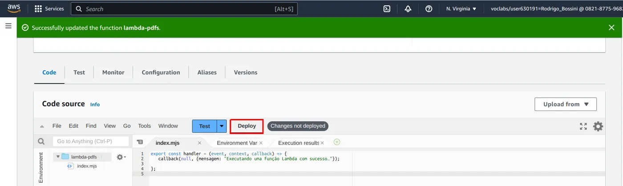The image size is (623, 186).
Task: Switch to the Aliases tab
Action: [207, 72]
